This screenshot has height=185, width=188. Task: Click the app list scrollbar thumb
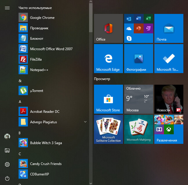coord(91,18)
